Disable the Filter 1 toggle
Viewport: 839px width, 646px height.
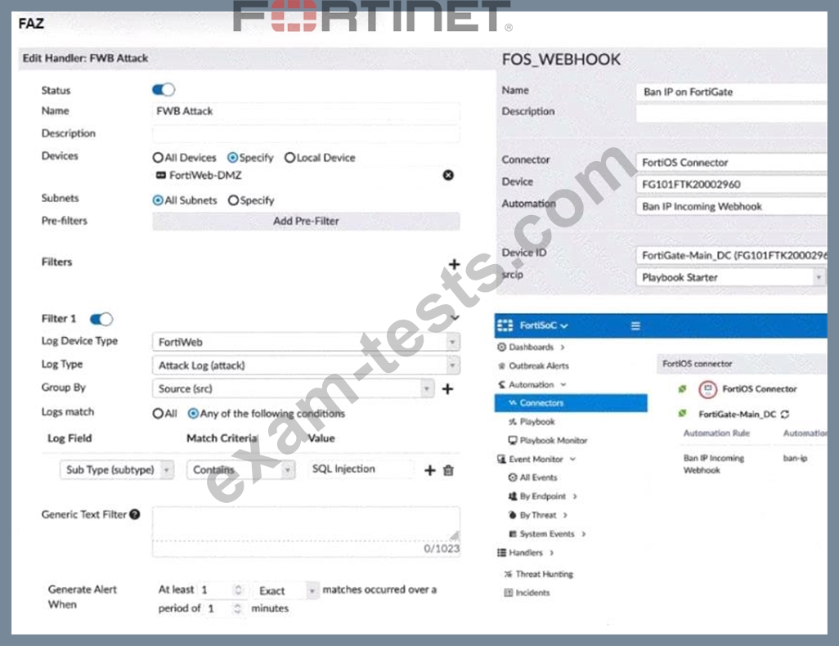[101, 319]
